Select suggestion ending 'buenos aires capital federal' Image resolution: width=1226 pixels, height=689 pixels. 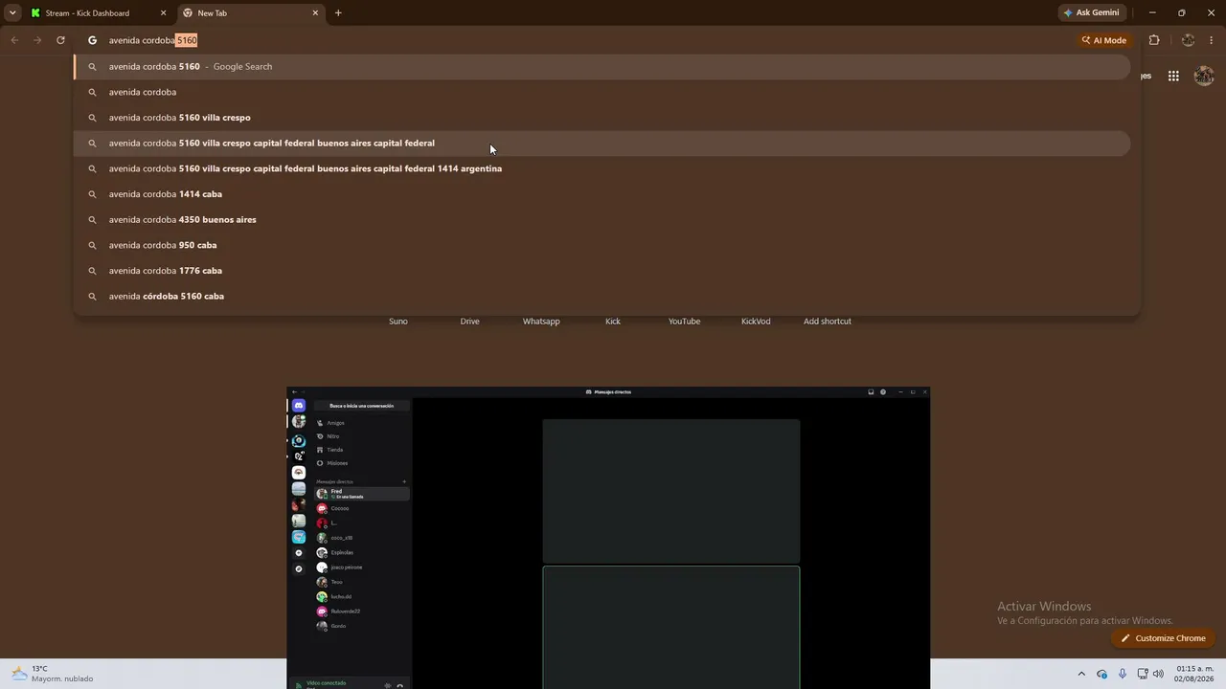(602, 144)
